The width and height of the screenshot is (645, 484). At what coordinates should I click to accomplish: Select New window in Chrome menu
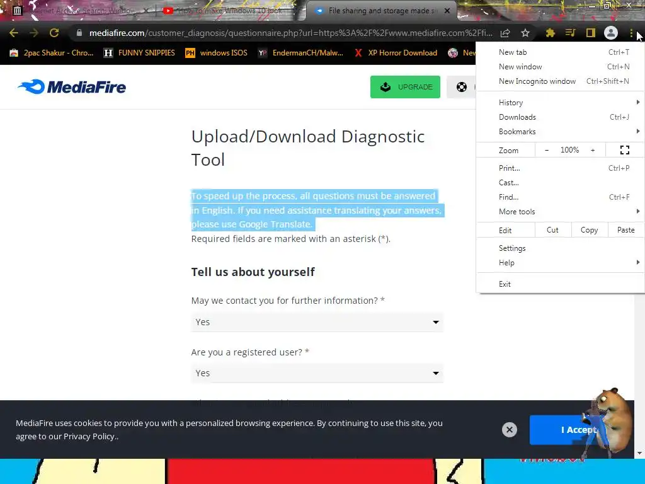(x=560, y=67)
